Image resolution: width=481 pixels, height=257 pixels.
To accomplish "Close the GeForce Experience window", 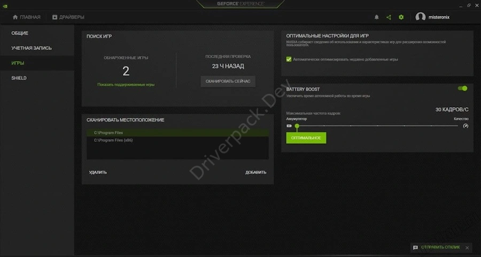I will [476, 5].
